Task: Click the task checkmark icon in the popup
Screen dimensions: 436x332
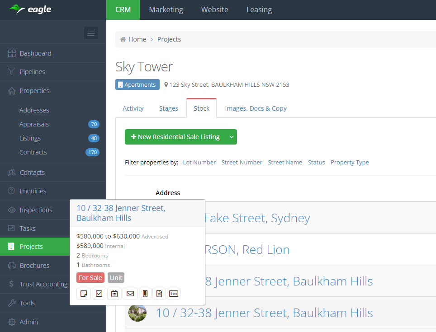Action: click(x=99, y=294)
